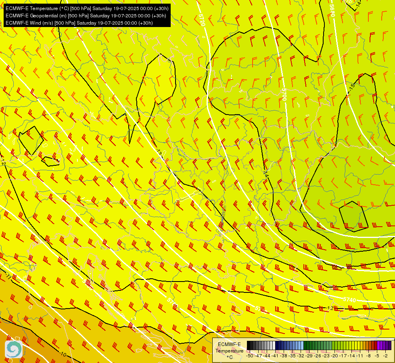
Task: Click the -15 isotherm label
Action: (x=352, y=87)
